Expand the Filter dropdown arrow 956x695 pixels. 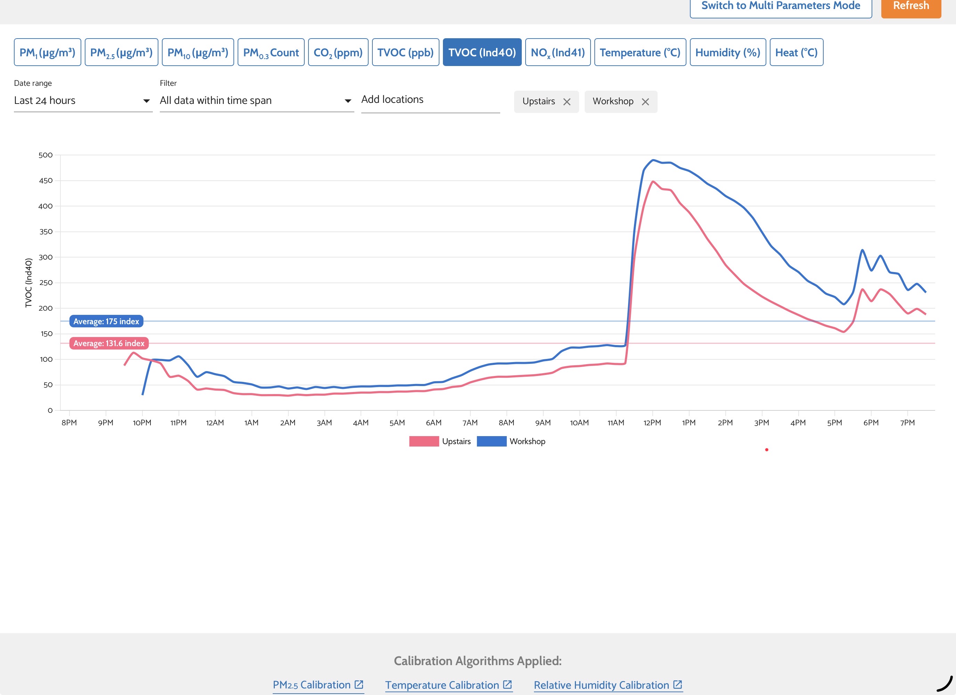(348, 101)
